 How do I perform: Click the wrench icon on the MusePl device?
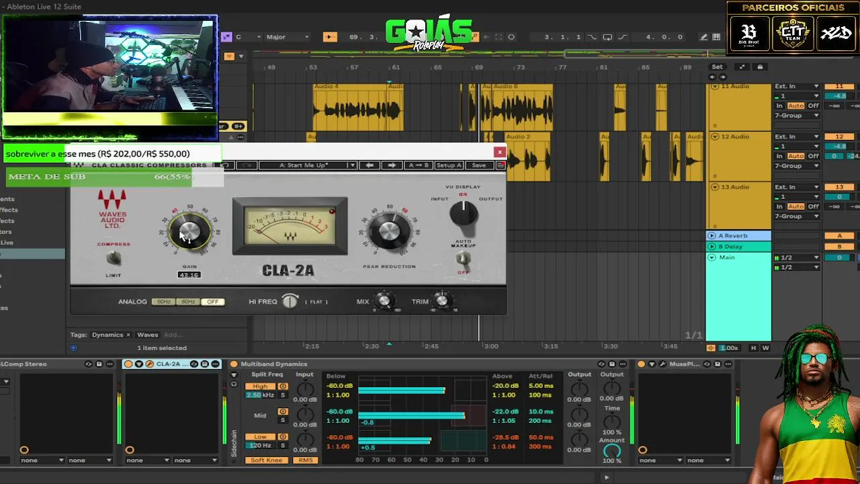tap(662, 364)
